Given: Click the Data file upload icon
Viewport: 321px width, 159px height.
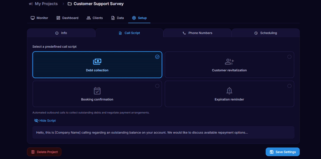Looking at the screenshot, I should 113,18.
